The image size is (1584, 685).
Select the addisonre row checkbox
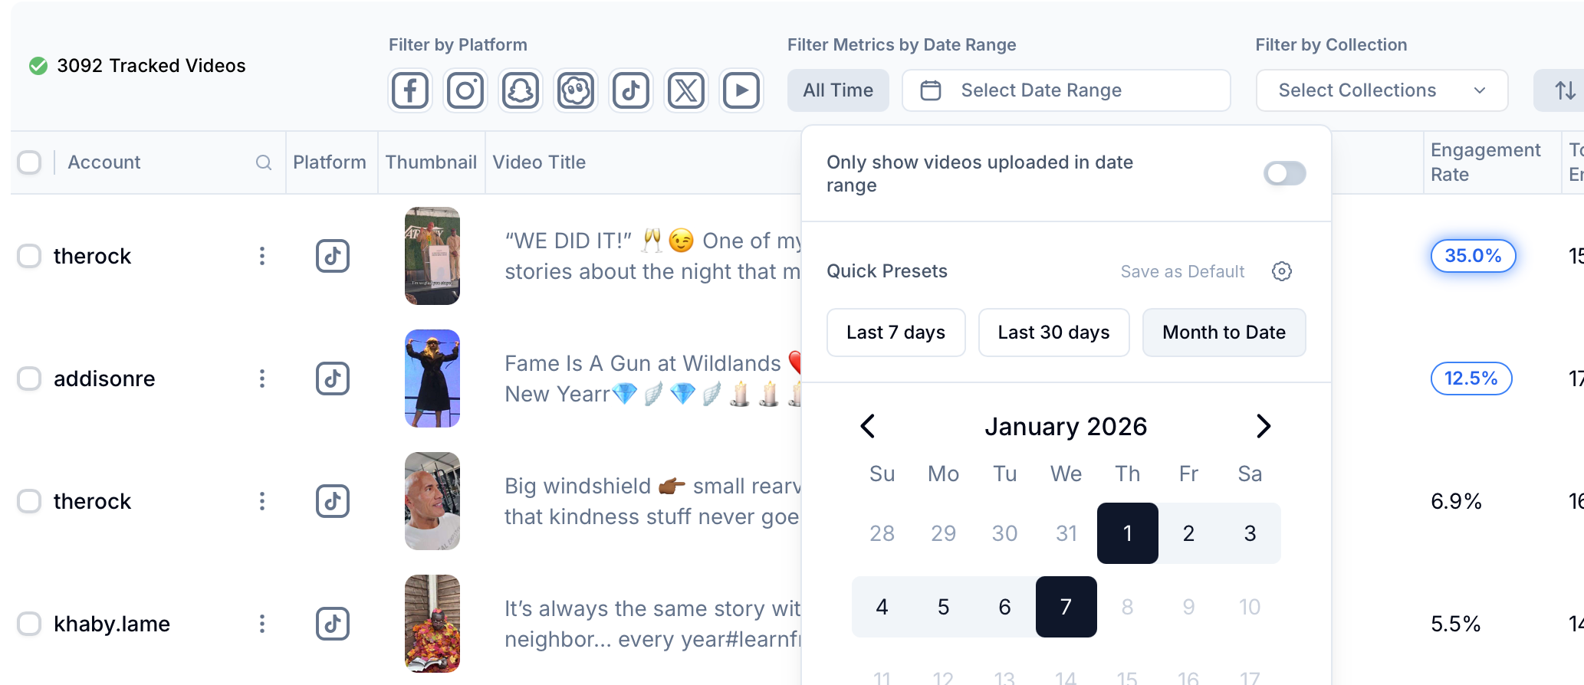[x=29, y=379]
